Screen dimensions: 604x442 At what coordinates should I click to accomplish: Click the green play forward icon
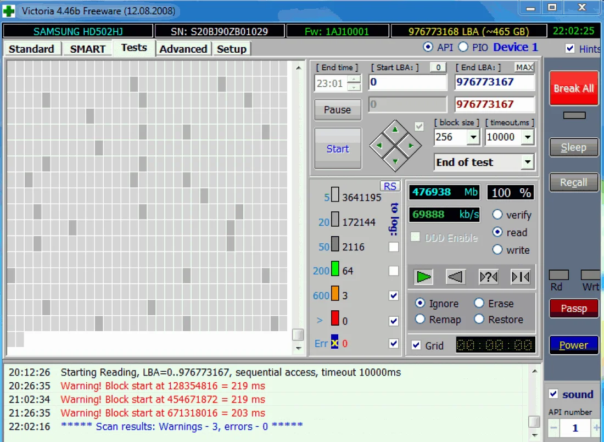(423, 277)
